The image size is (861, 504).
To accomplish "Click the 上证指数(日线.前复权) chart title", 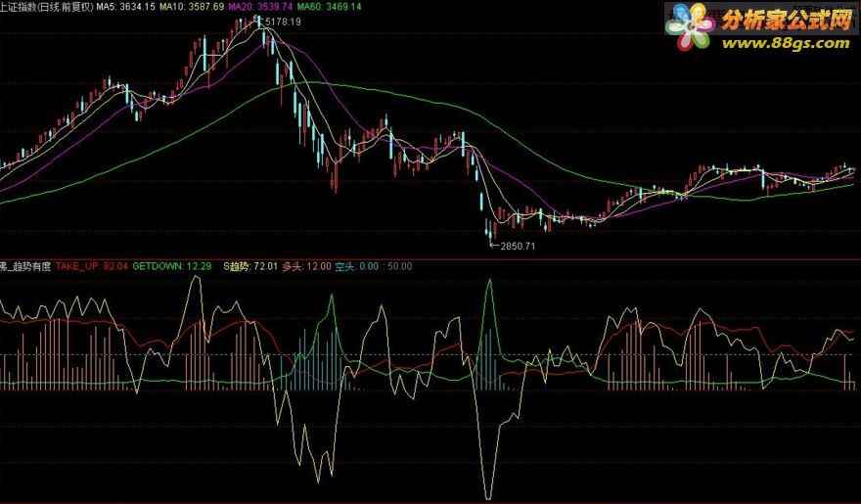I will [x=47, y=7].
